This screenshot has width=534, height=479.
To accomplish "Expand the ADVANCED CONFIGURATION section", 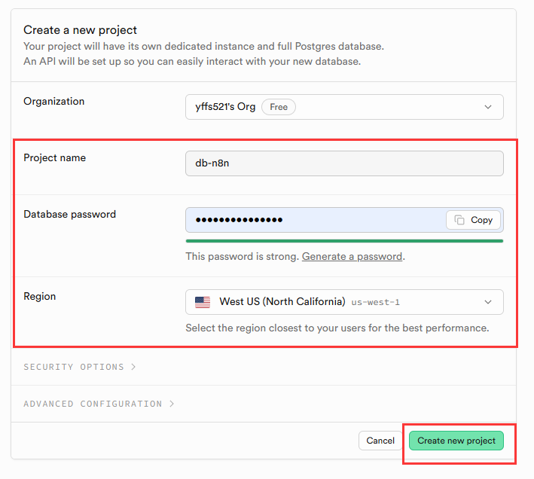I will tap(93, 404).
